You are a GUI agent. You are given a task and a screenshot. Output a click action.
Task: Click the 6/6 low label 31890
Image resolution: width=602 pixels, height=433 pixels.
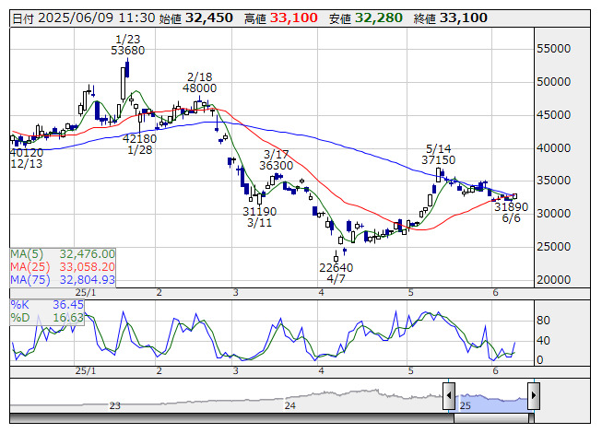pos(511,207)
